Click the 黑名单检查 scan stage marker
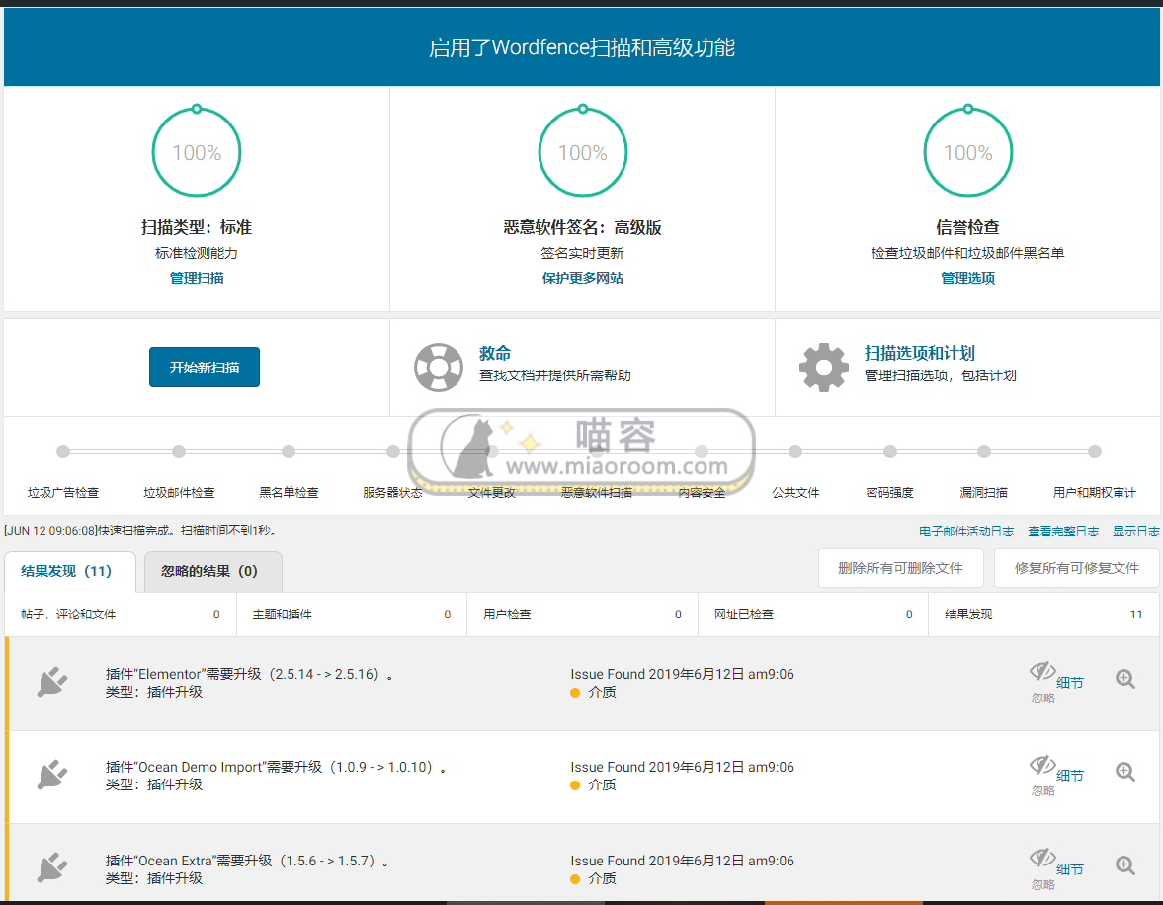The width and height of the screenshot is (1163, 905). coord(289,451)
